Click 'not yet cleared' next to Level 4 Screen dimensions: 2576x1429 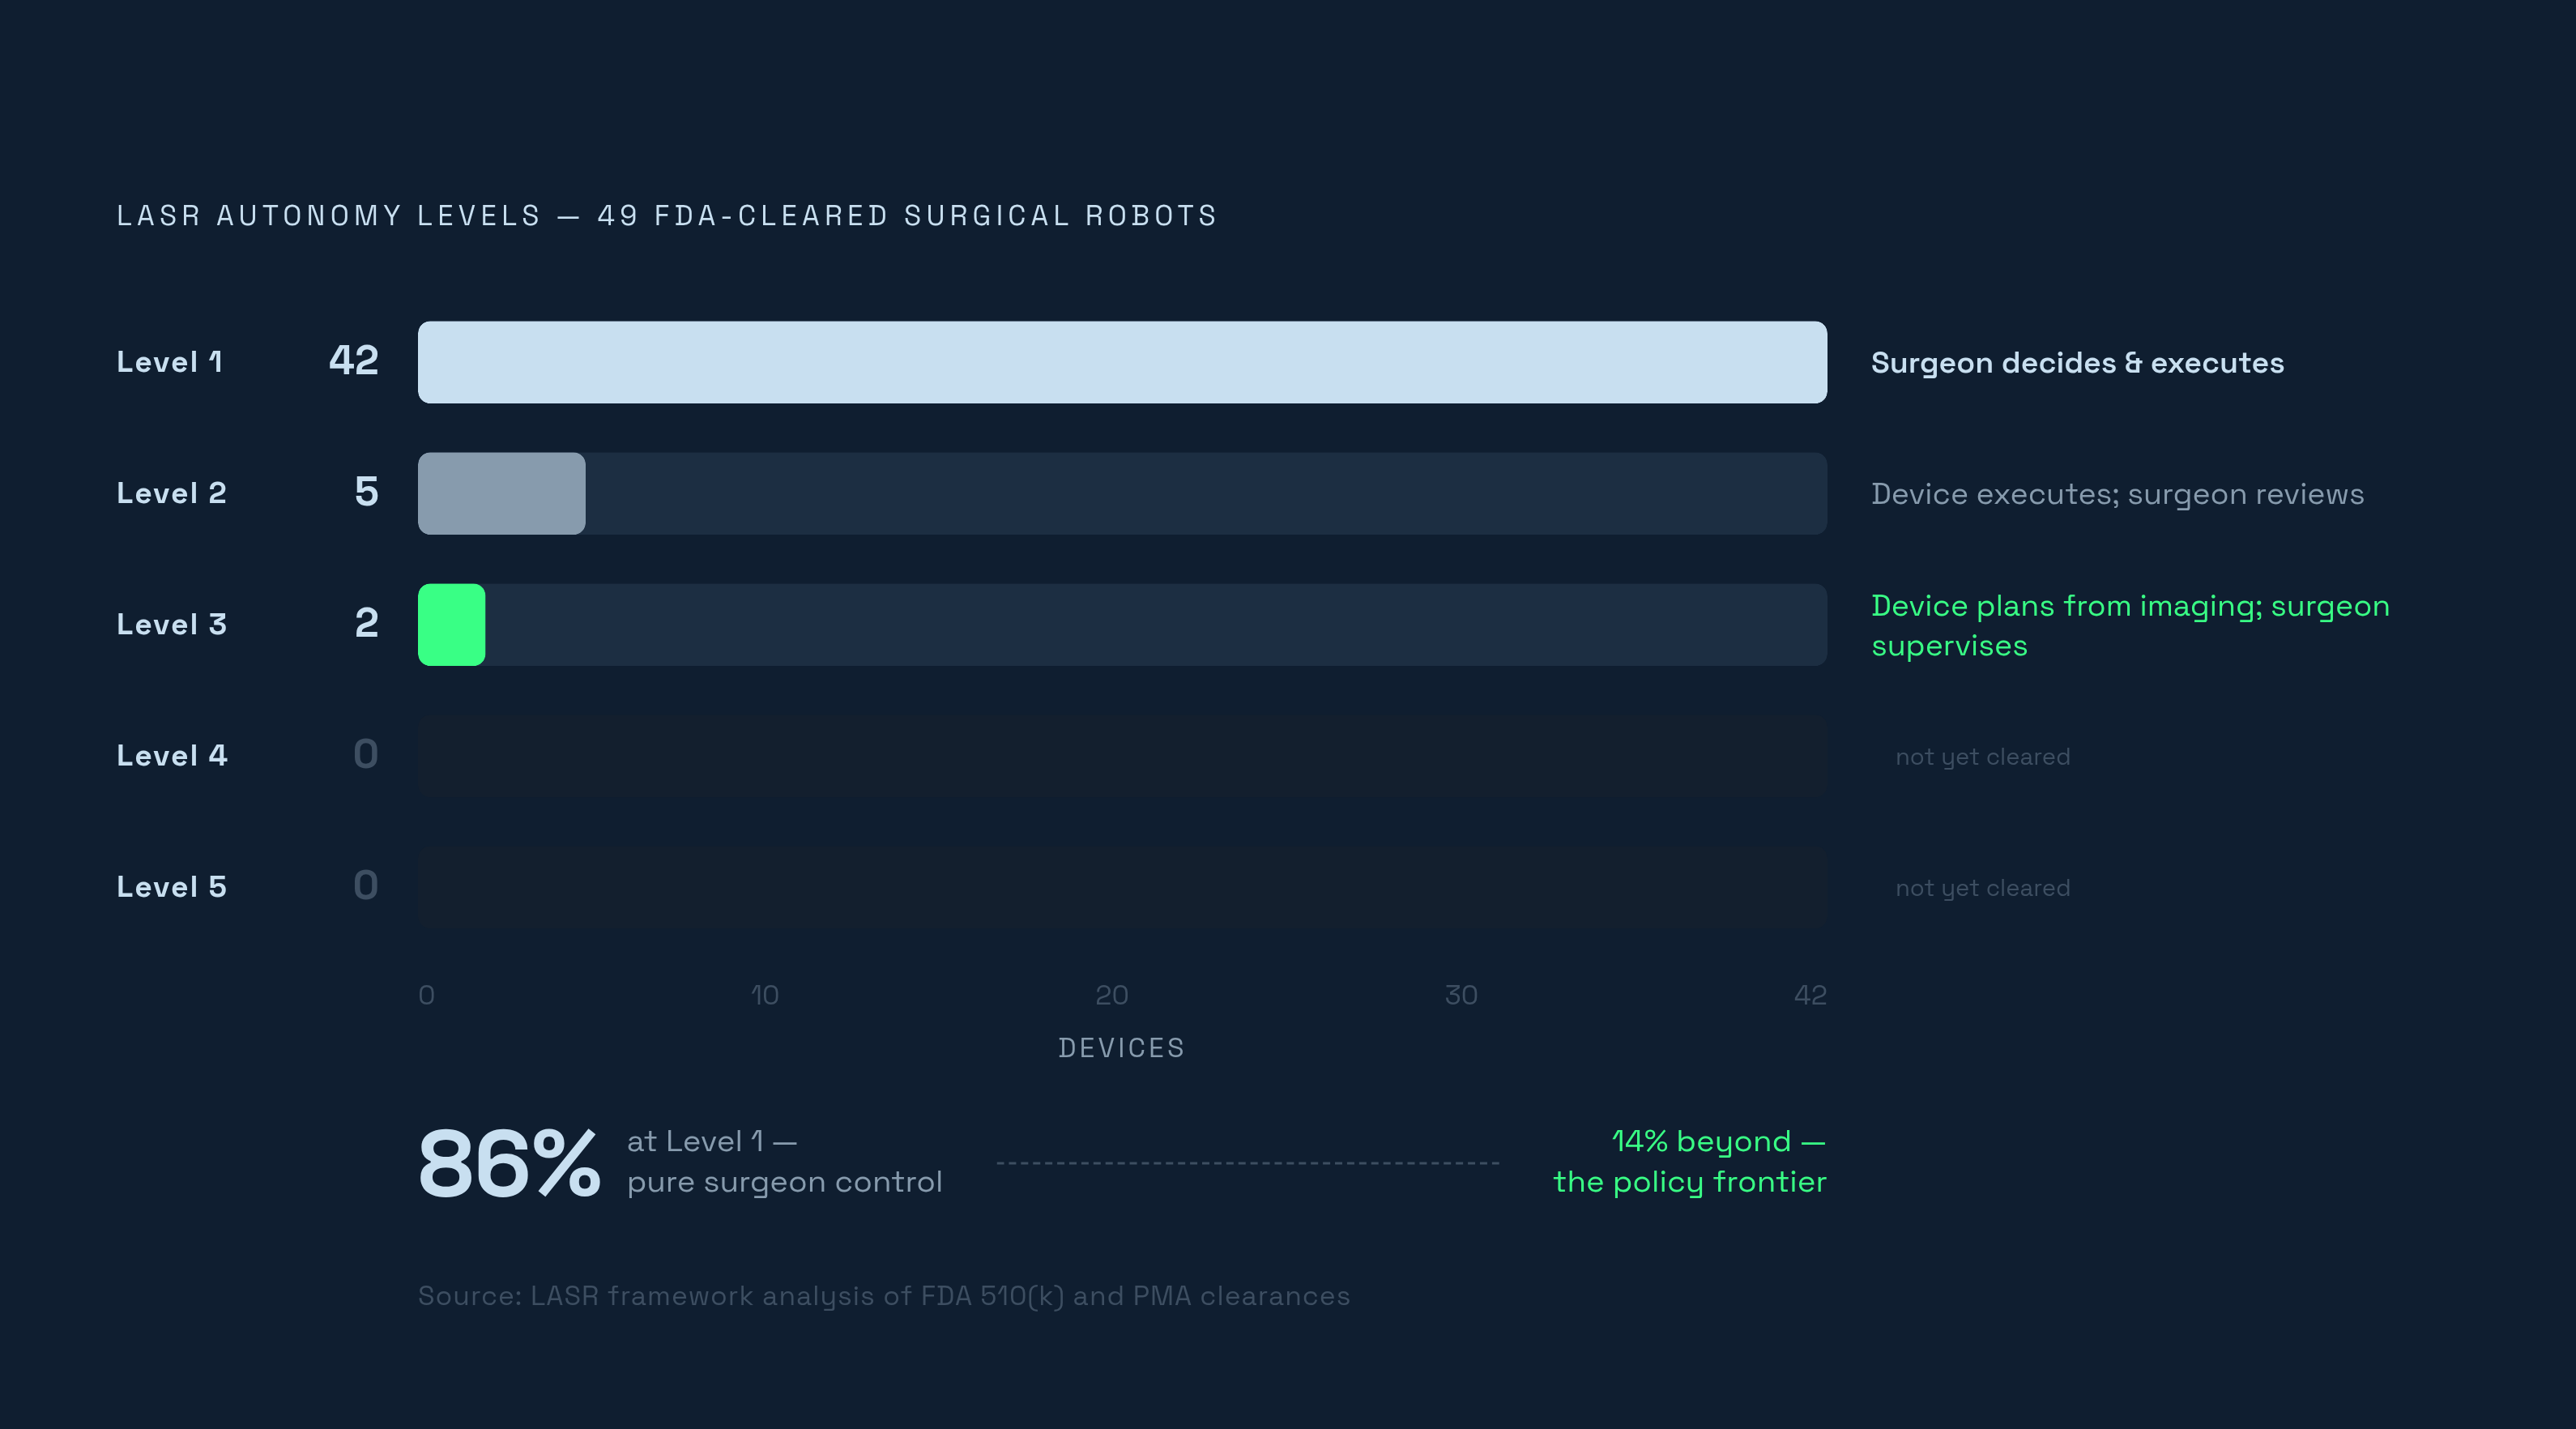tap(1982, 757)
